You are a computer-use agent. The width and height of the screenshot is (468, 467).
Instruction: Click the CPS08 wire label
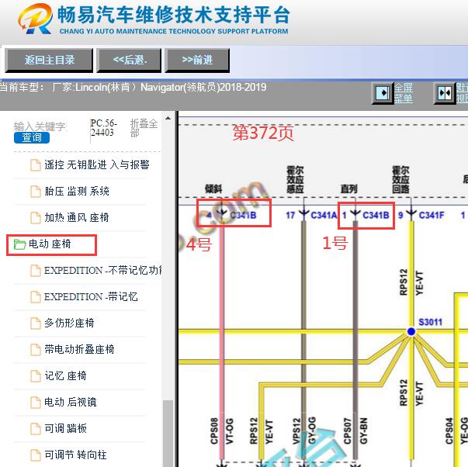214,431
